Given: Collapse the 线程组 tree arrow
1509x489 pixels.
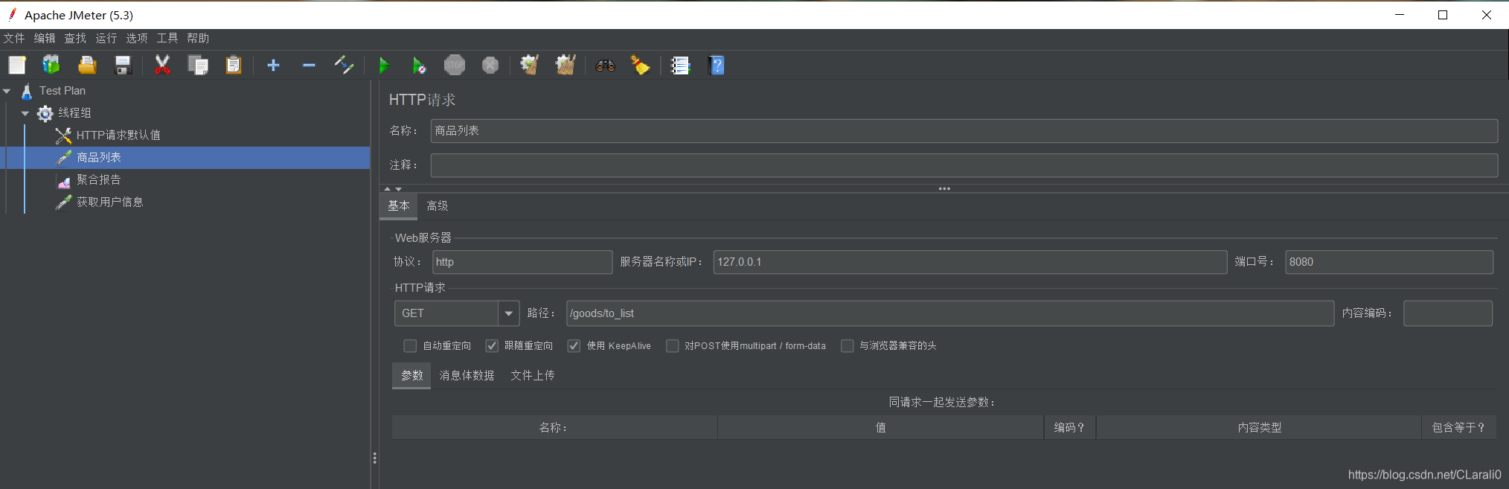Looking at the screenshot, I should pos(25,113).
